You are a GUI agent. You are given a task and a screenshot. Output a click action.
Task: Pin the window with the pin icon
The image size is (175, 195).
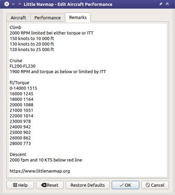pos(161,4)
